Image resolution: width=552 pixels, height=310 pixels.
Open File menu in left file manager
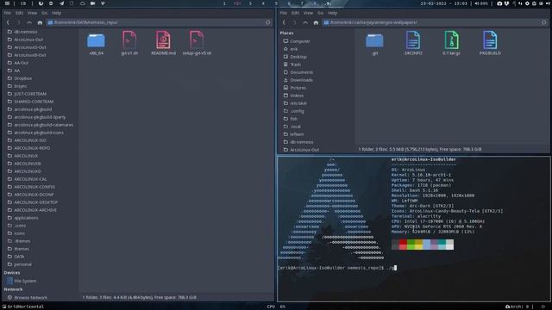pyautogui.click(x=8, y=13)
